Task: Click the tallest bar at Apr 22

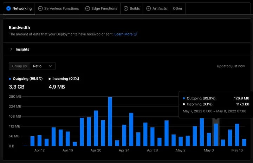Action: tap(110, 122)
